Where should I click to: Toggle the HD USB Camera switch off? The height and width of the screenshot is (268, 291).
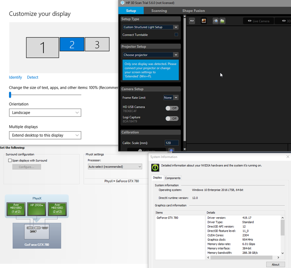coord(171,108)
